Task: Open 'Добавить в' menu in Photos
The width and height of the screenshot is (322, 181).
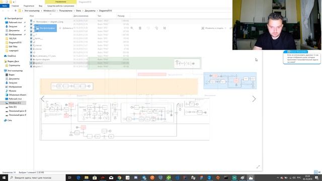Action: pyautogui.click(x=66, y=28)
